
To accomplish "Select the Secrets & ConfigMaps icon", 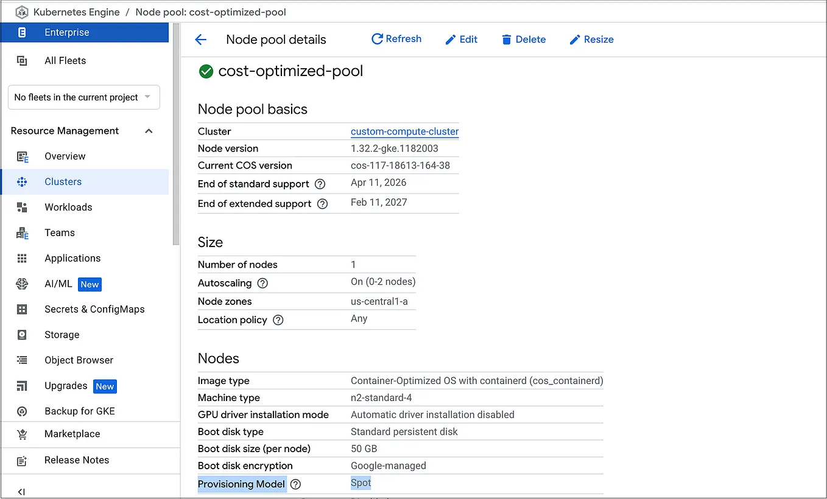I will (x=23, y=309).
